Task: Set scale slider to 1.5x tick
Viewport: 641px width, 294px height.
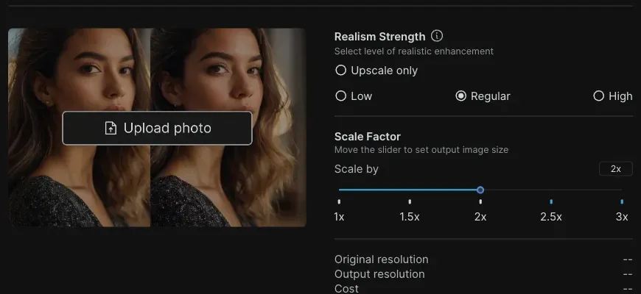Action: pyautogui.click(x=410, y=201)
